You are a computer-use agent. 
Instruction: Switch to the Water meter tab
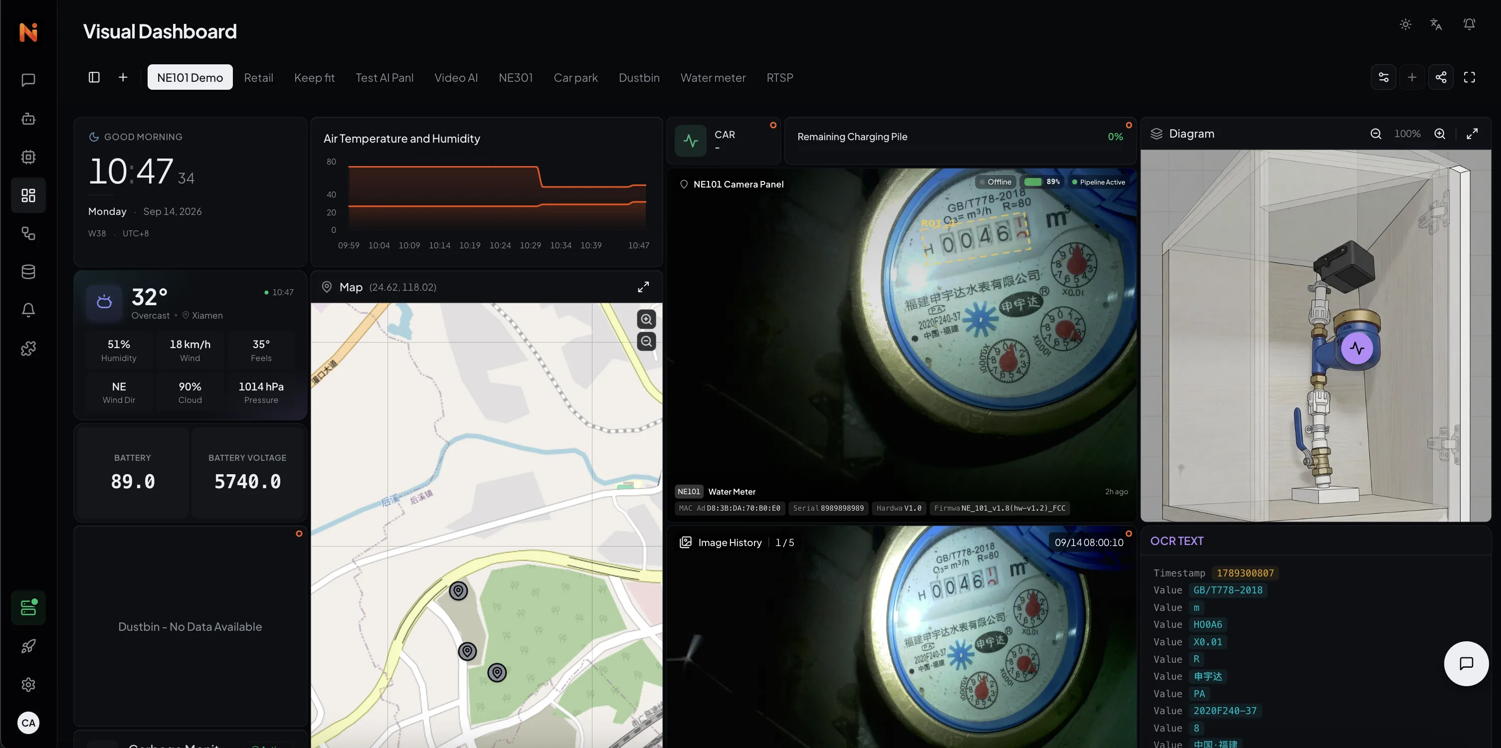tap(713, 77)
